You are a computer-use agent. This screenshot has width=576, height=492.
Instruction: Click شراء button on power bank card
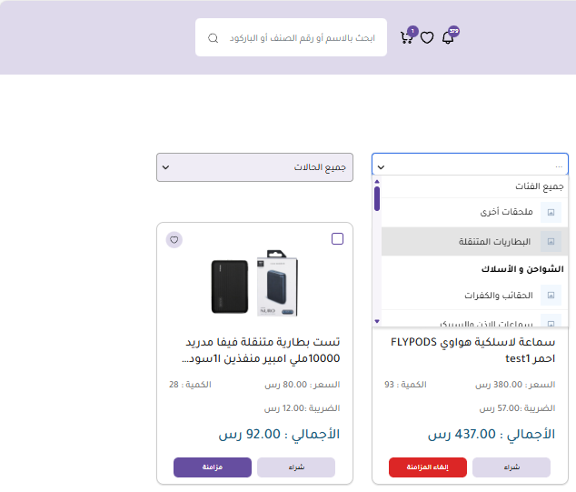(296, 467)
